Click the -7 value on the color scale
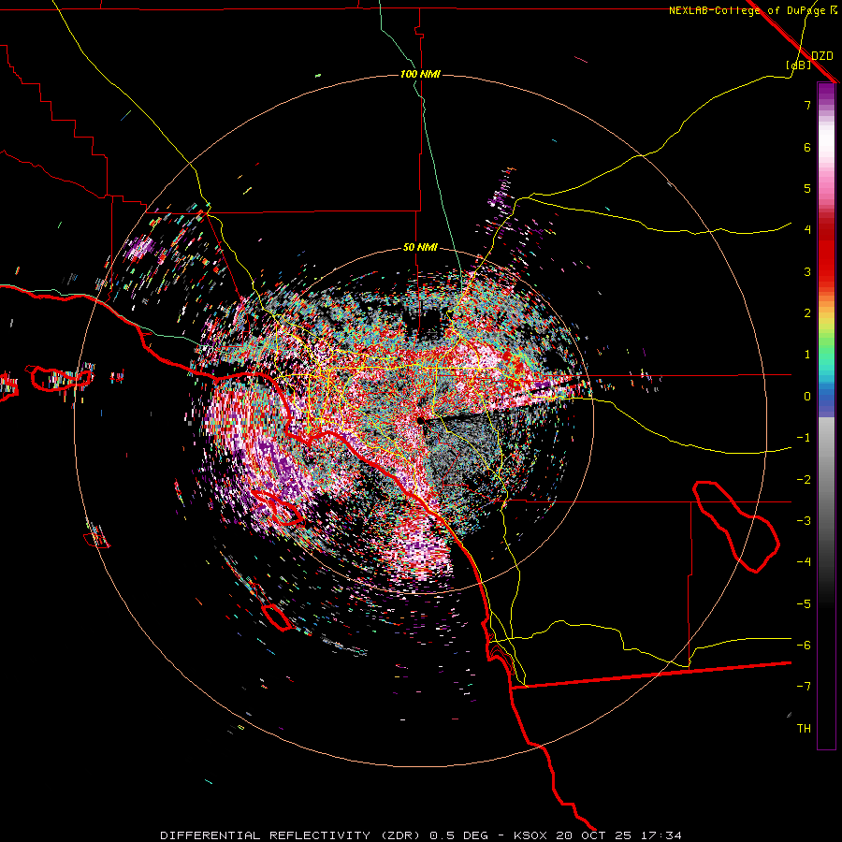This screenshot has width=842, height=842. click(x=804, y=687)
